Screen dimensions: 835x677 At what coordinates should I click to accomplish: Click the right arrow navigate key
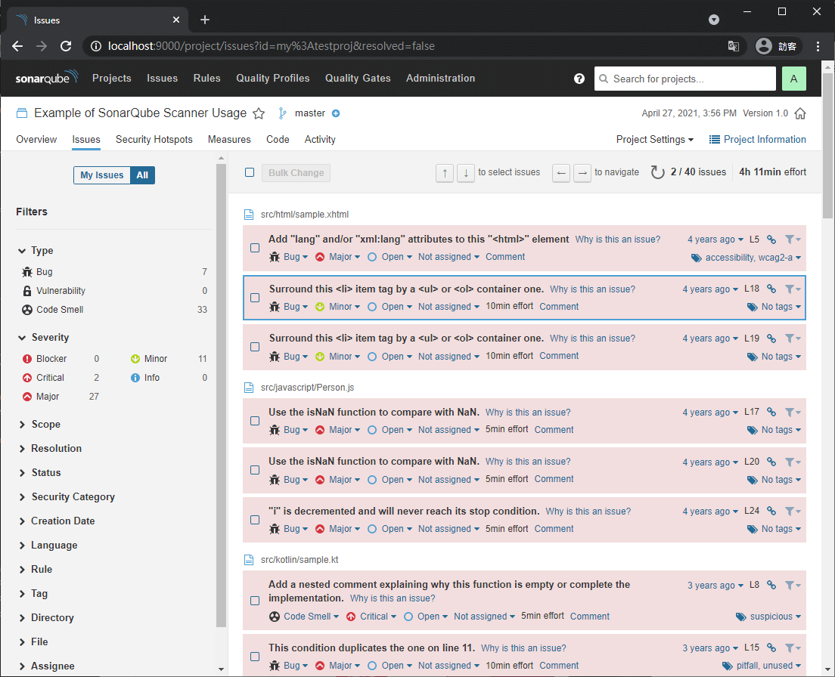point(582,173)
